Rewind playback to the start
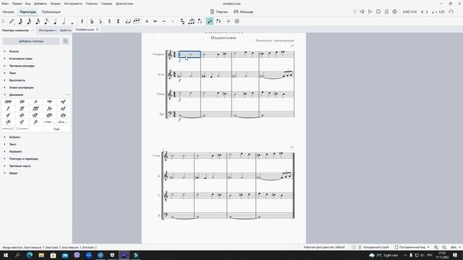Screen dimensions: 463x260 coord(362,12)
